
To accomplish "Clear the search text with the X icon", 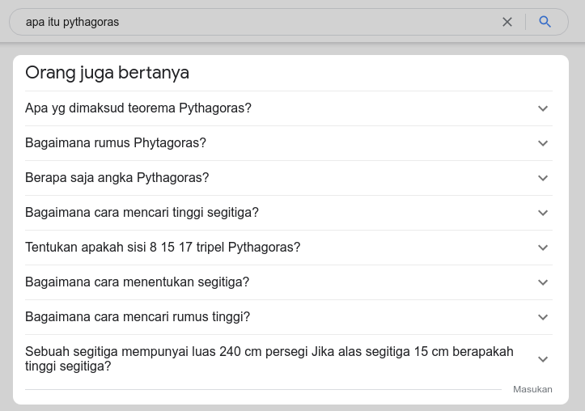I will click(507, 22).
